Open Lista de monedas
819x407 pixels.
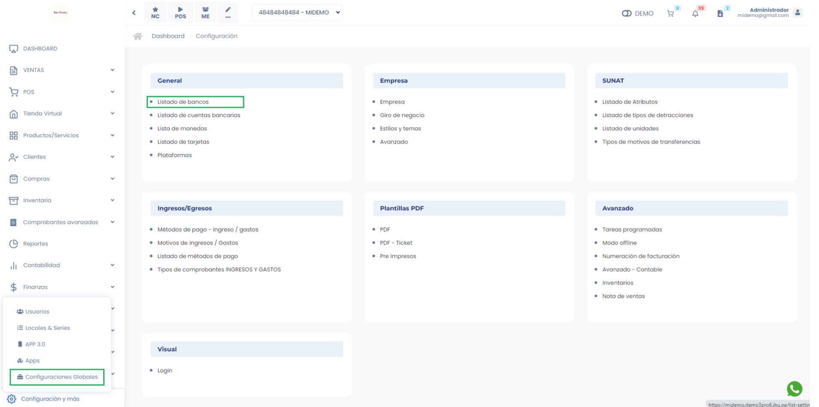[x=182, y=129]
